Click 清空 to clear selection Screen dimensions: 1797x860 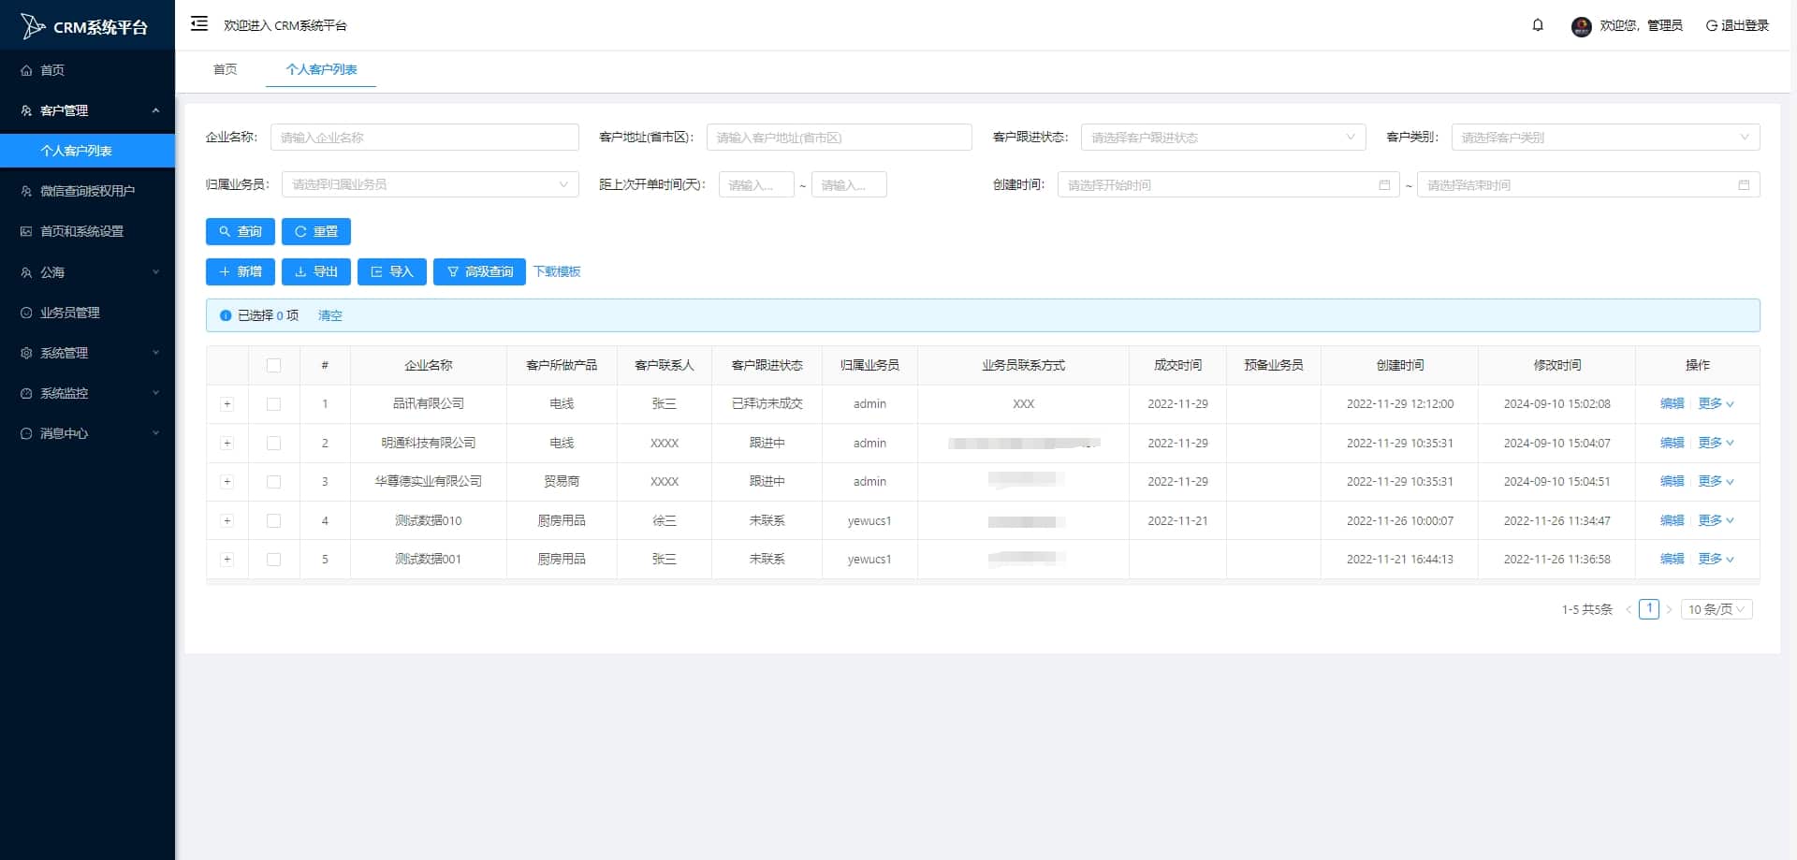pos(330,315)
